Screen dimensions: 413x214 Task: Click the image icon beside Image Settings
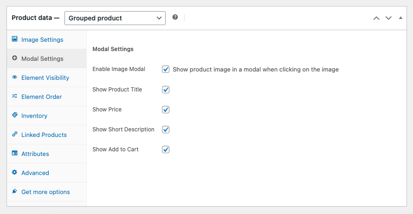pyautogui.click(x=14, y=39)
